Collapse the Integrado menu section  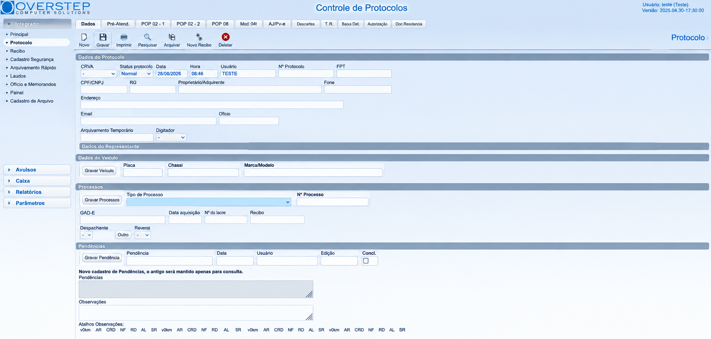coord(37,24)
